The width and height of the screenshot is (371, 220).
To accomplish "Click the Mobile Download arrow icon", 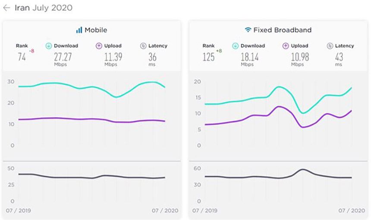I will click(x=49, y=46).
